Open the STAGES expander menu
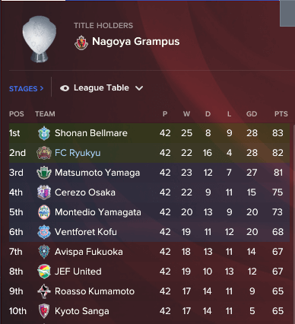 [x=27, y=89]
